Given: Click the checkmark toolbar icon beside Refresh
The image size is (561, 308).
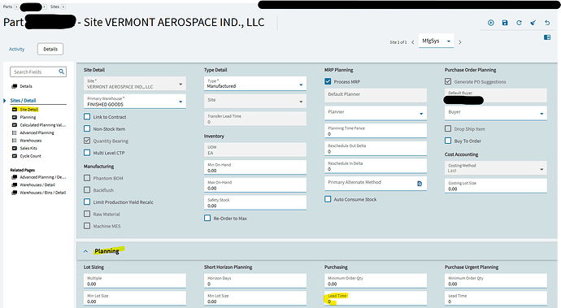Looking at the screenshot, I should coord(533,23).
